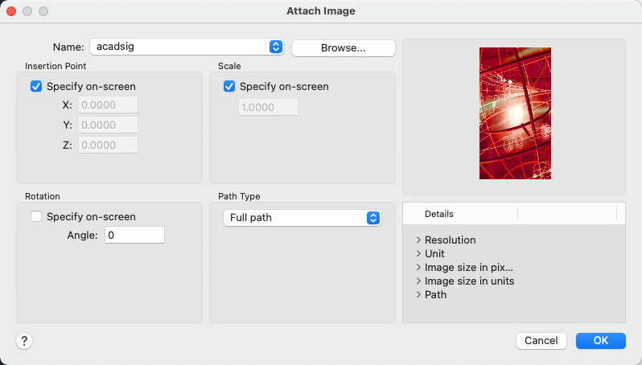This screenshot has width=642, height=365.
Task: Click the Details column header
Action: coord(439,214)
